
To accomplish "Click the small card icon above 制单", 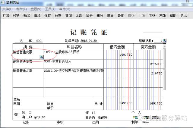I will pos(135,117).
